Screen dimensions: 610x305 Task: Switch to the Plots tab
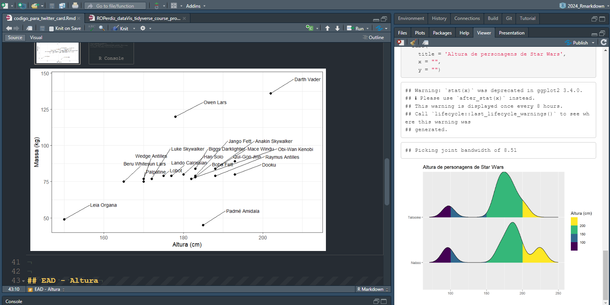click(x=420, y=33)
